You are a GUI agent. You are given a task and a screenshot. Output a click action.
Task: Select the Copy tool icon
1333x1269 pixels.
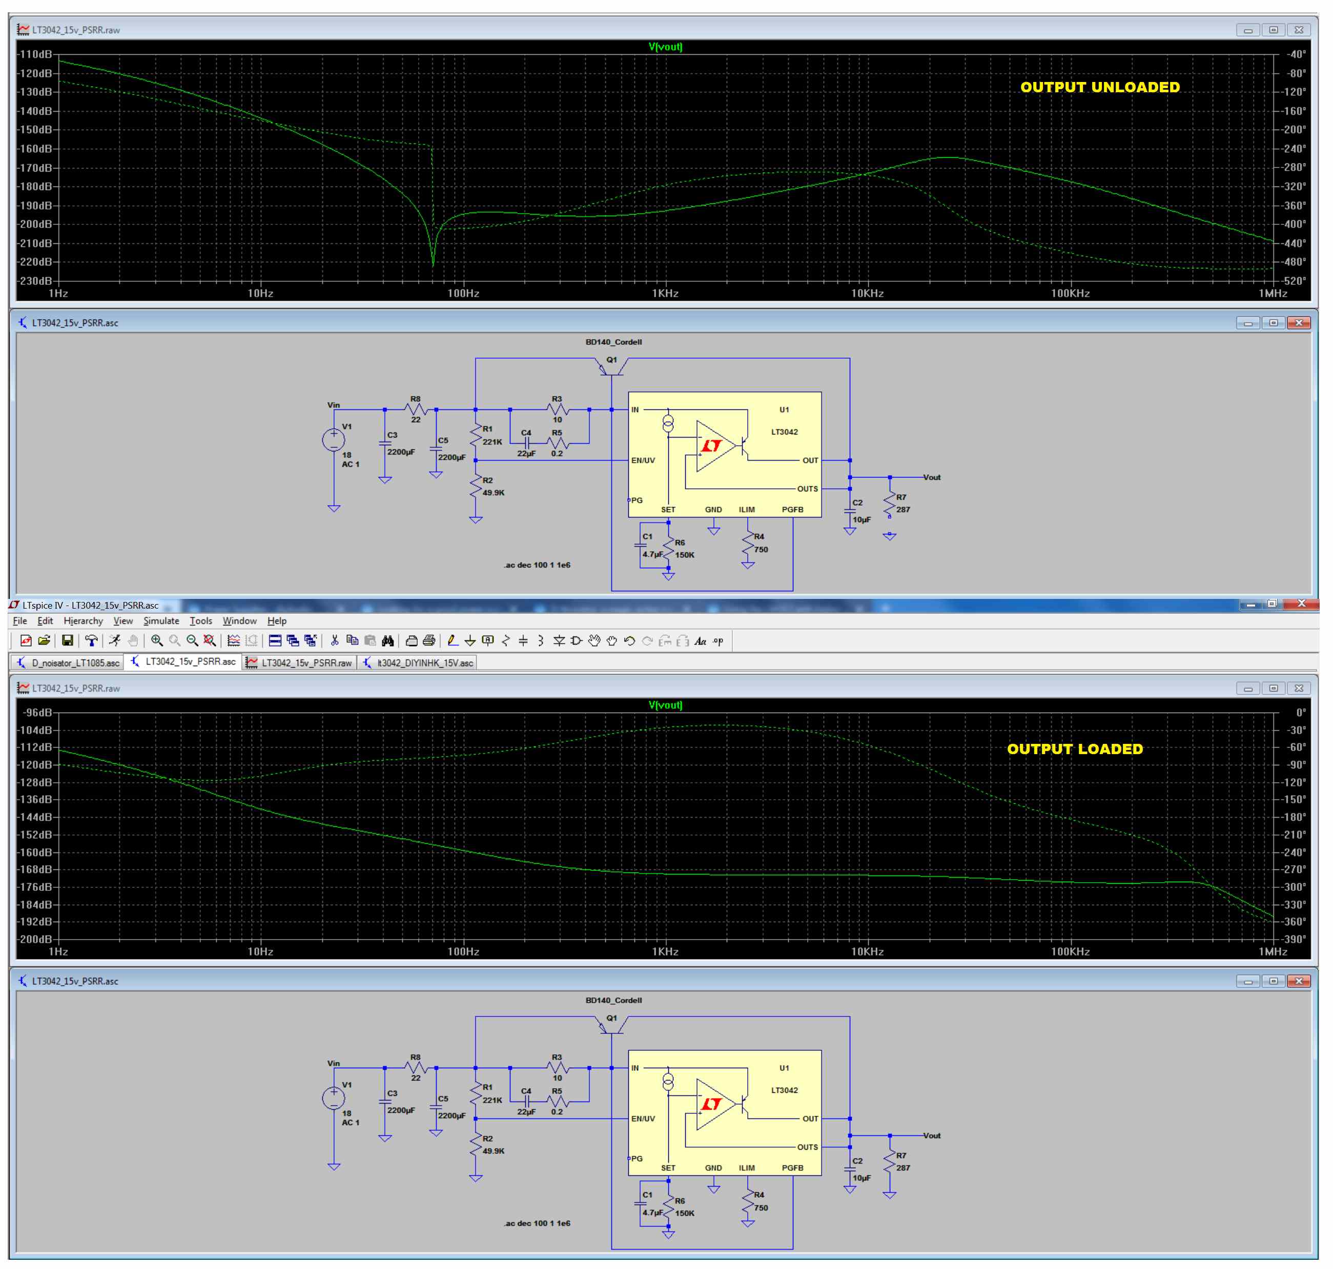point(352,640)
